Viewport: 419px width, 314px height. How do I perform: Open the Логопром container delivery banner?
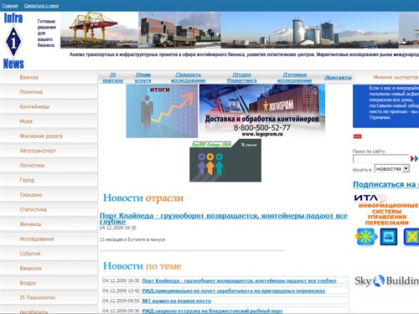(x=262, y=111)
